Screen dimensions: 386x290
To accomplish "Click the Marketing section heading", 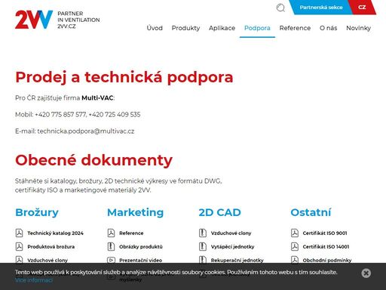I will pyautogui.click(x=135, y=212).
